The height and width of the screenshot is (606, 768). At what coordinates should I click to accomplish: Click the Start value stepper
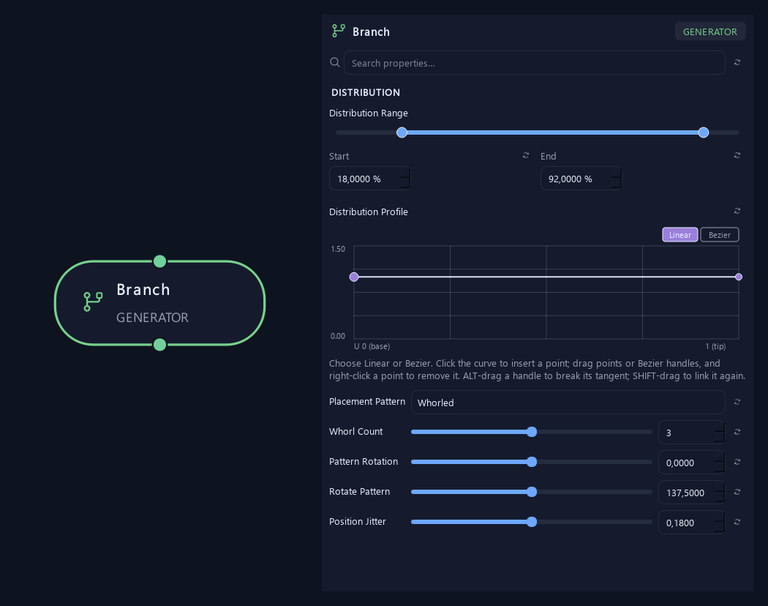coord(405,179)
